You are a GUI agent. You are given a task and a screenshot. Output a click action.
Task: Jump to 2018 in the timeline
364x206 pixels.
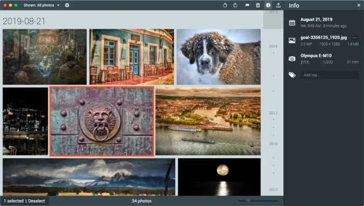(x=273, y=46)
